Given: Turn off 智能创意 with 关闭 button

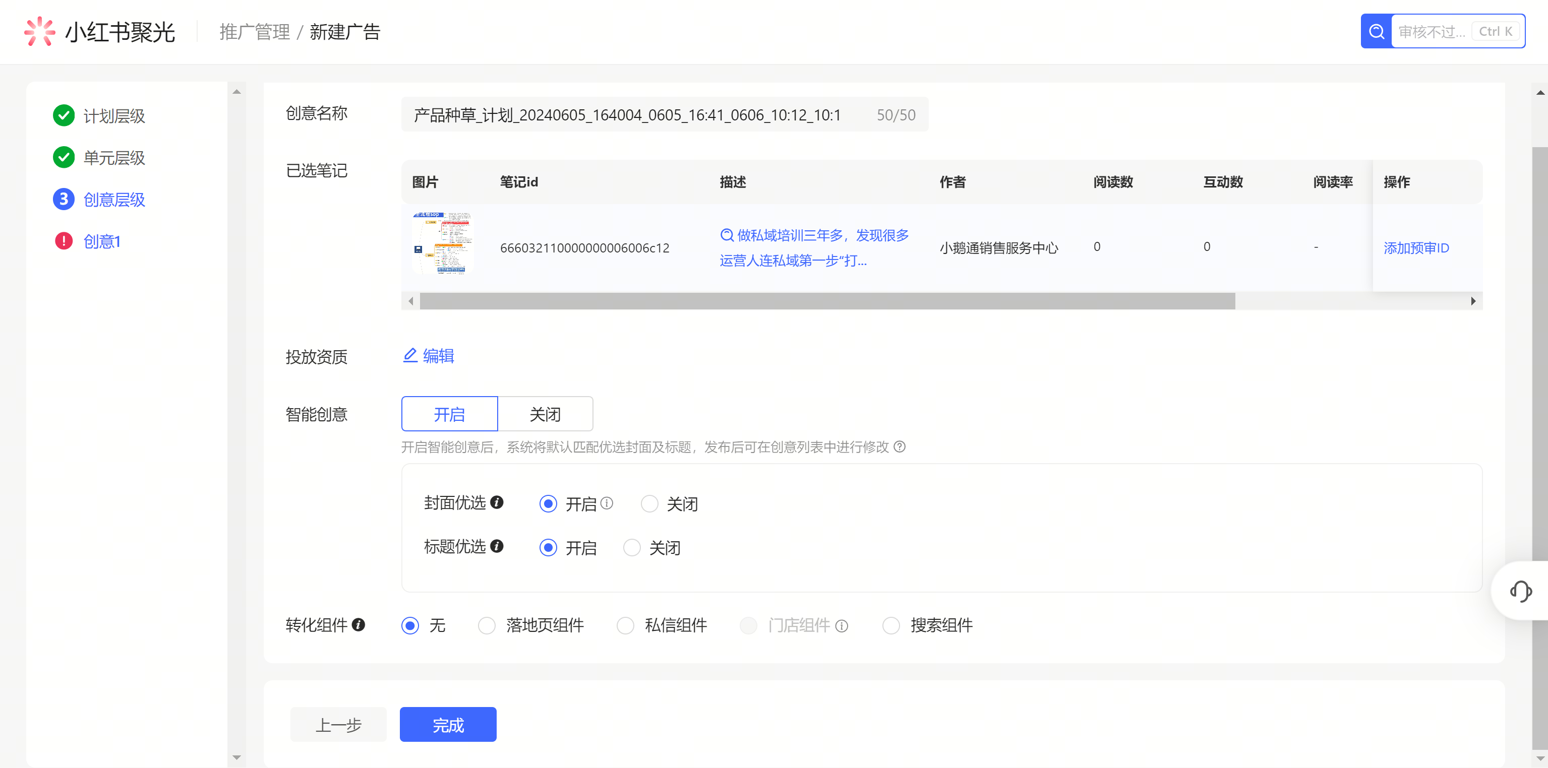Looking at the screenshot, I should pyautogui.click(x=545, y=414).
